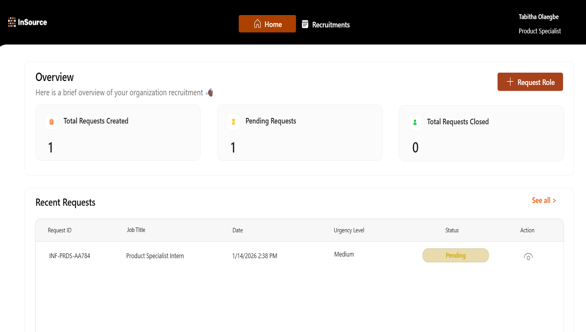Select the Request ID column header
The height and width of the screenshot is (332, 586).
tap(60, 230)
